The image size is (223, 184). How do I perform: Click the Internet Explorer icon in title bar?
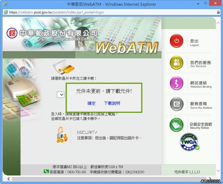pos(5,4)
